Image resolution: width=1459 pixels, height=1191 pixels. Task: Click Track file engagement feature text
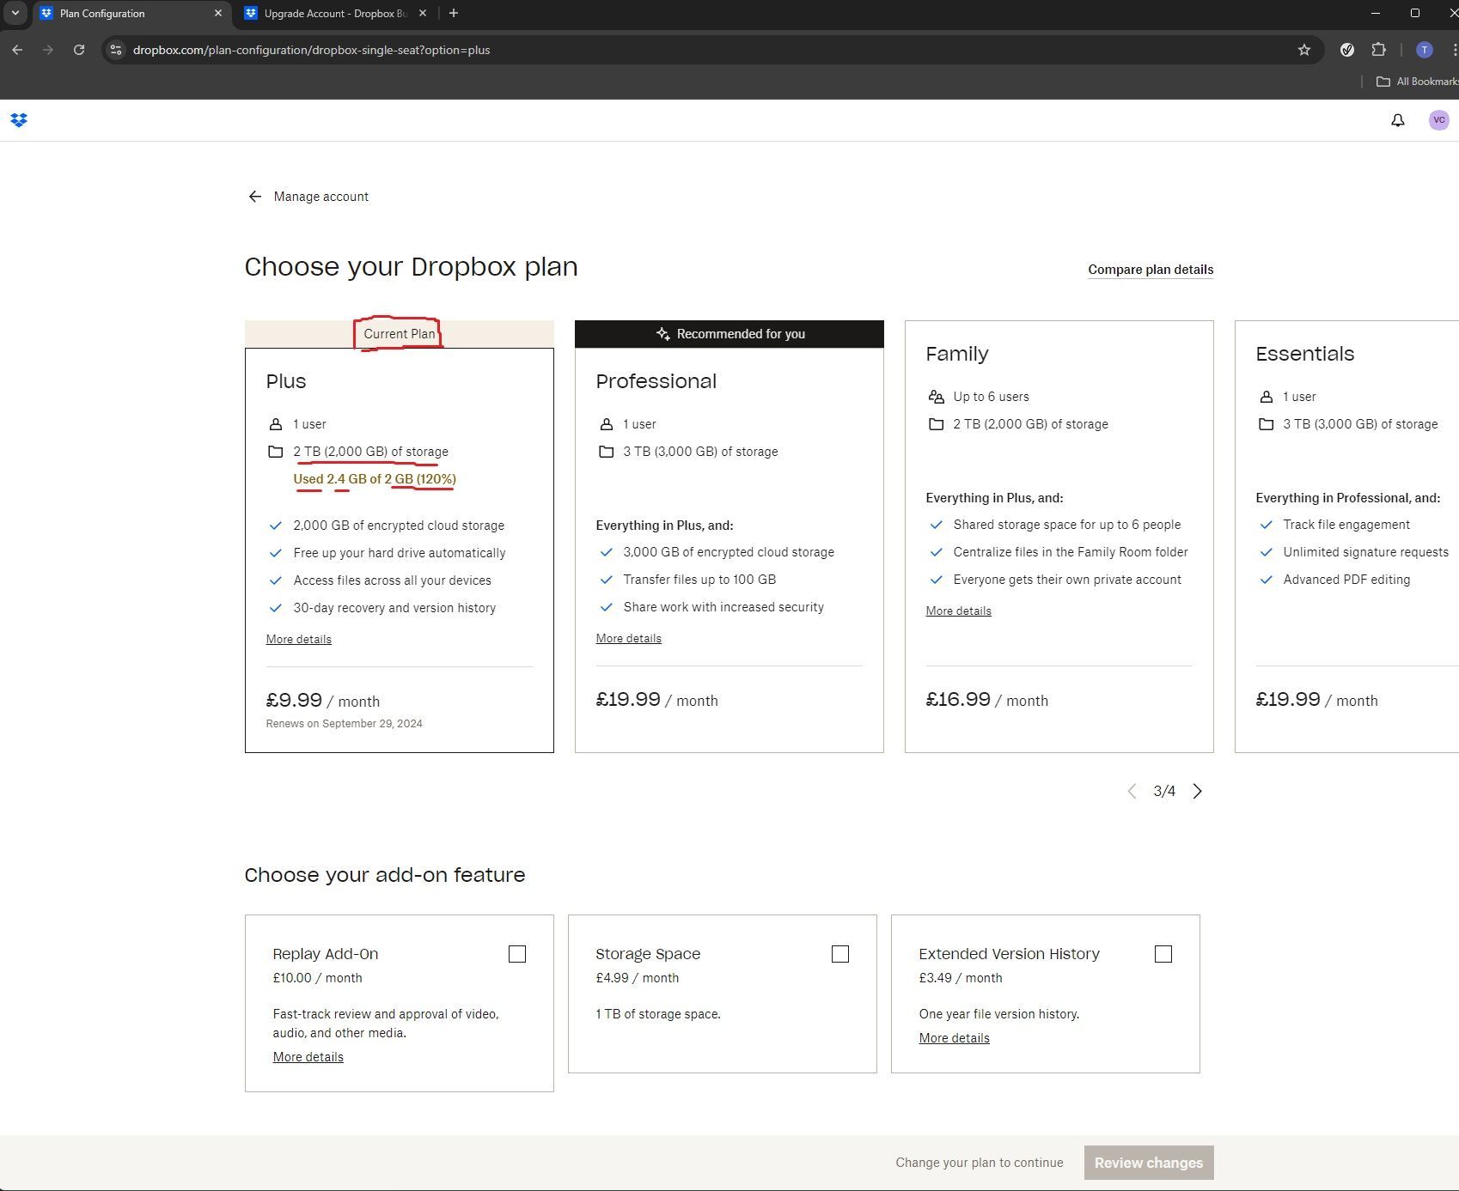(1346, 525)
